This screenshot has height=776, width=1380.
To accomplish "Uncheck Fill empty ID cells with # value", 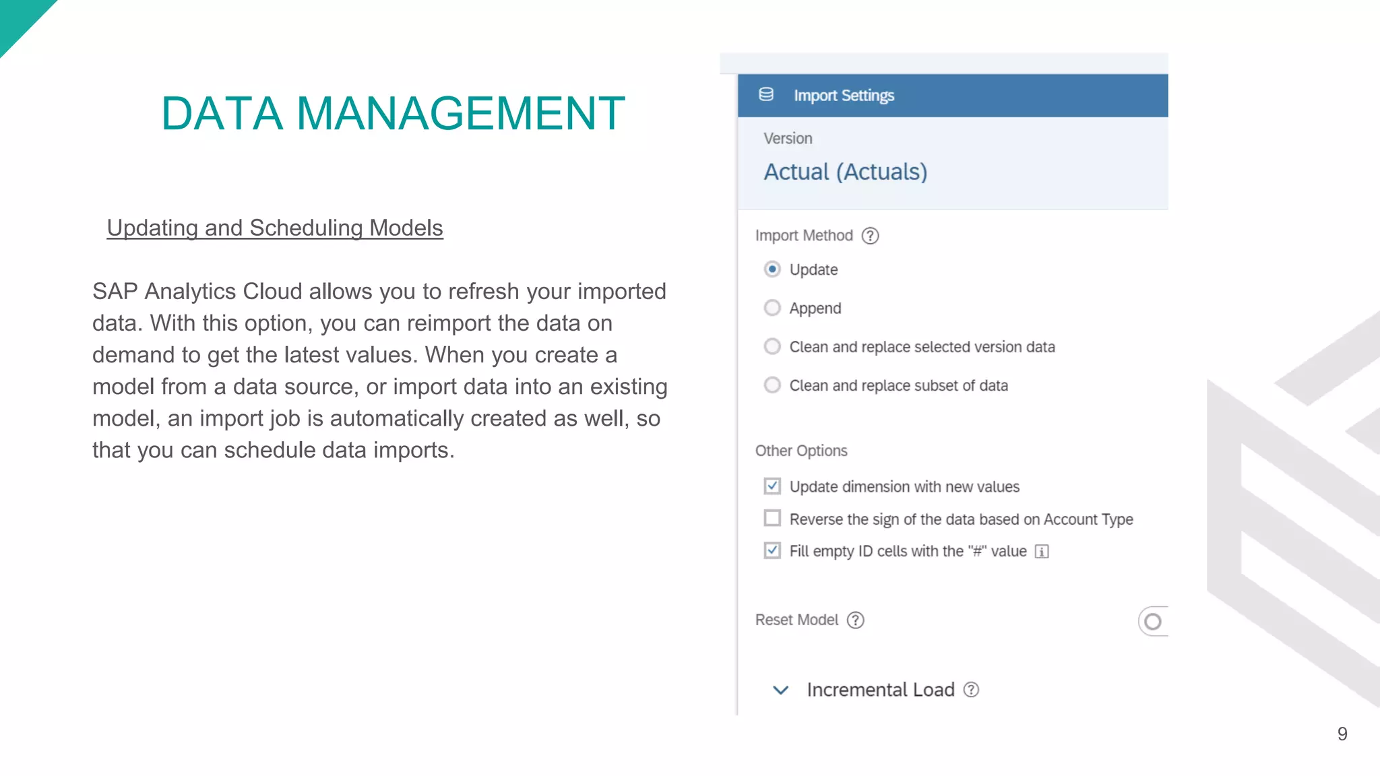I will click(x=772, y=550).
